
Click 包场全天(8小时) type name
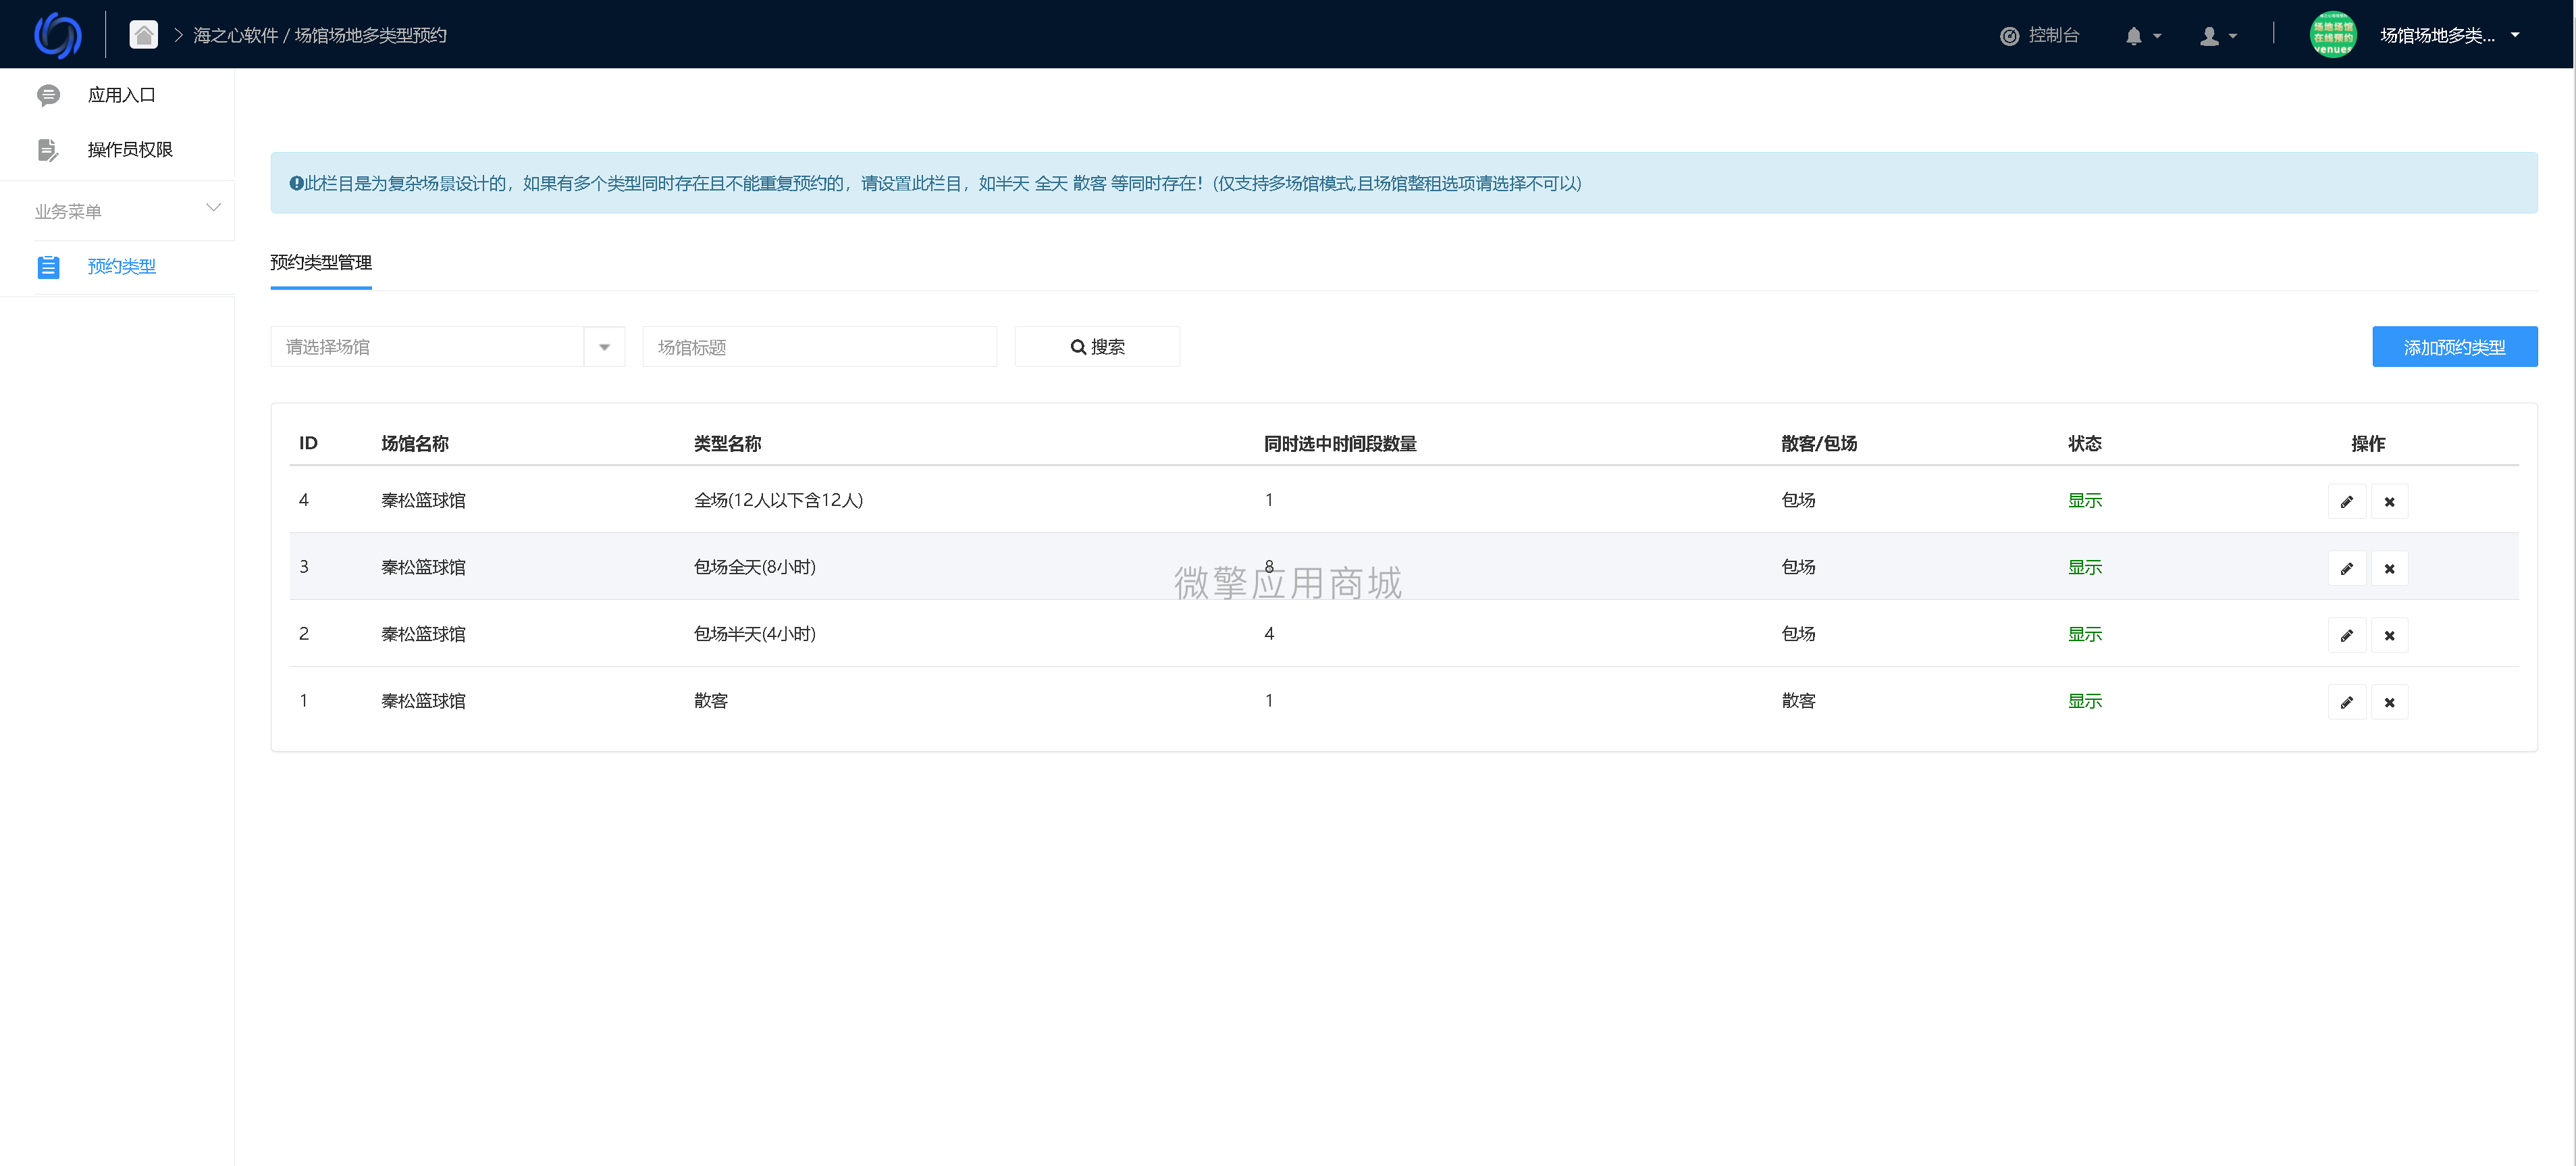[x=755, y=567]
